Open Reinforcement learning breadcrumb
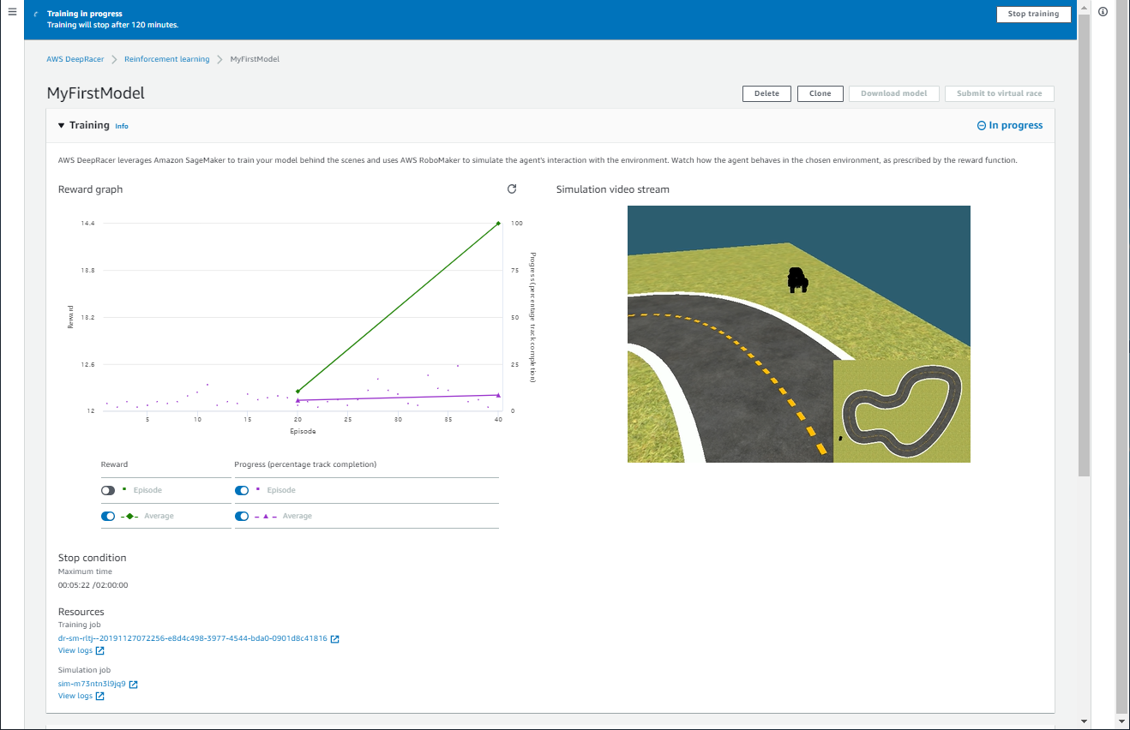The height and width of the screenshot is (730, 1130). (x=166, y=59)
